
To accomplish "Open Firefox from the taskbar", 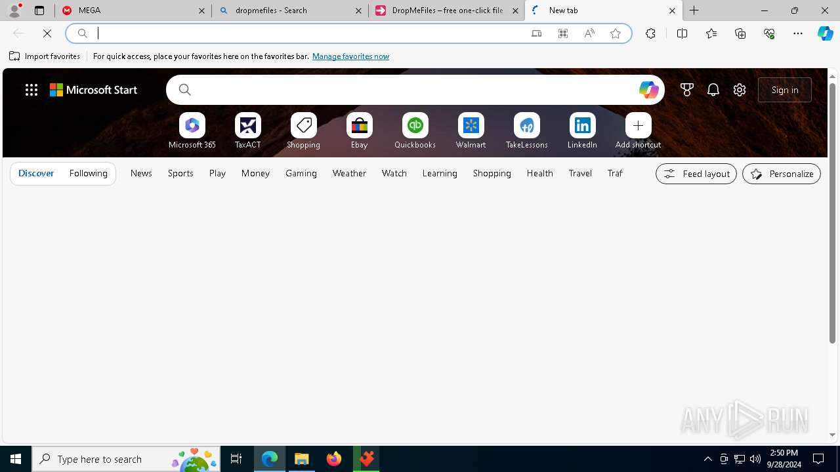I will click(334, 459).
